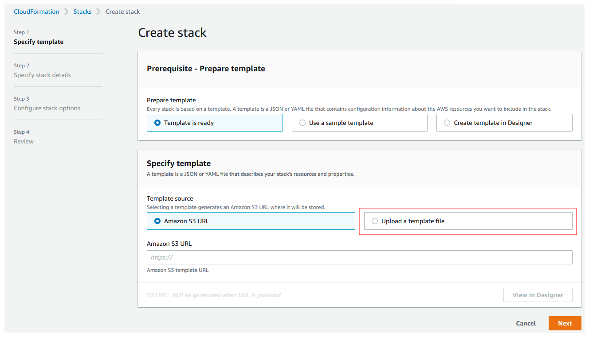Click the S3 URL will be generated text
Screen dimensions: 589x337
pos(214,295)
